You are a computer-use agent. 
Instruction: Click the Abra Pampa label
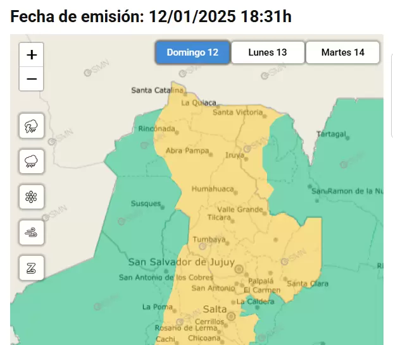tap(187, 150)
